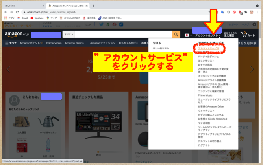Open the YouTube bookmark
Image resolution: width=263 pixels, height=165 pixels.
37,18
